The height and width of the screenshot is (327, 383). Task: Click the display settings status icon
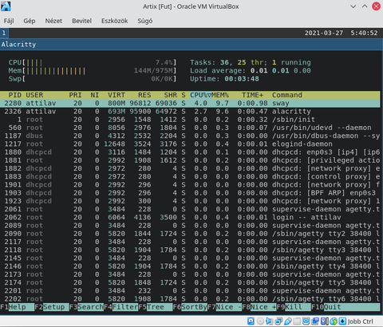coord(306,321)
